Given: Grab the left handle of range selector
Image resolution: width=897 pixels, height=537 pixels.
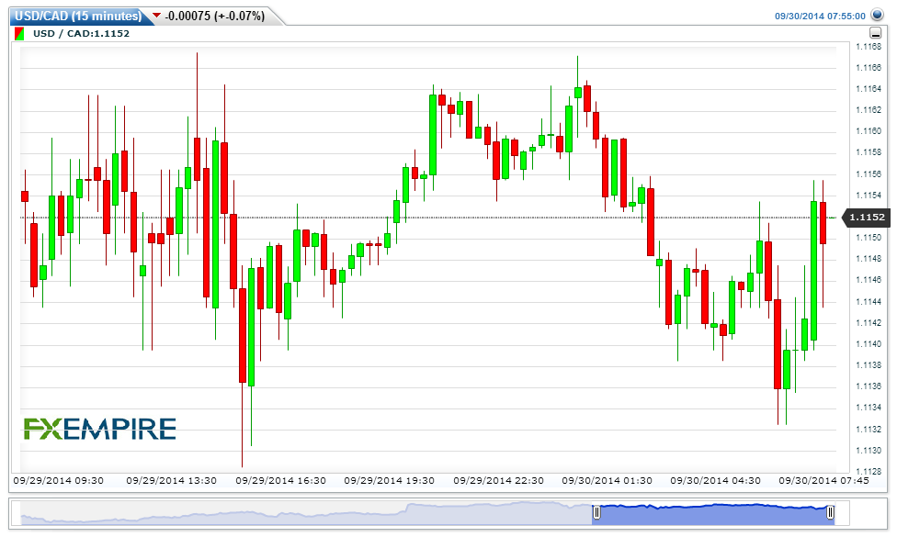Looking at the screenshot, I should [x=596, y=512].
